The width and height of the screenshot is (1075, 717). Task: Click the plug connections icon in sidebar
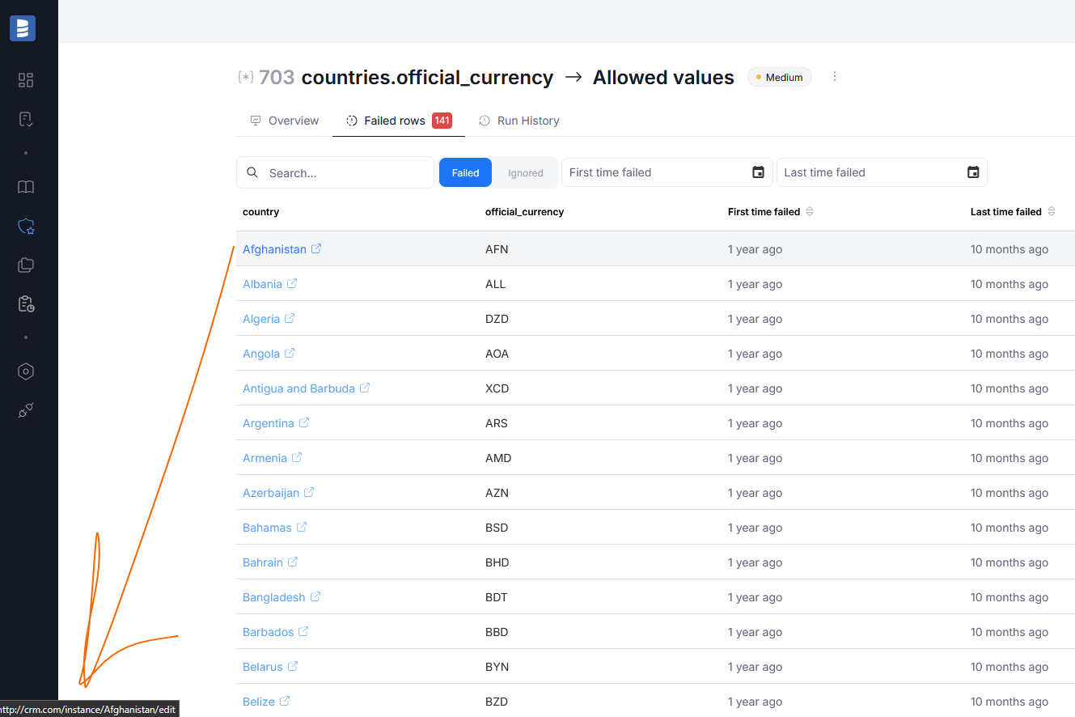coord(26,411)
